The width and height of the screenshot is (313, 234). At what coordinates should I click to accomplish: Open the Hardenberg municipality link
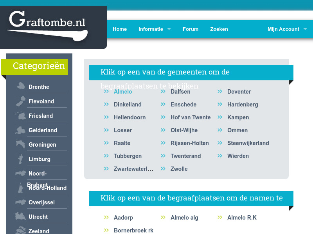tap(242, 105)
